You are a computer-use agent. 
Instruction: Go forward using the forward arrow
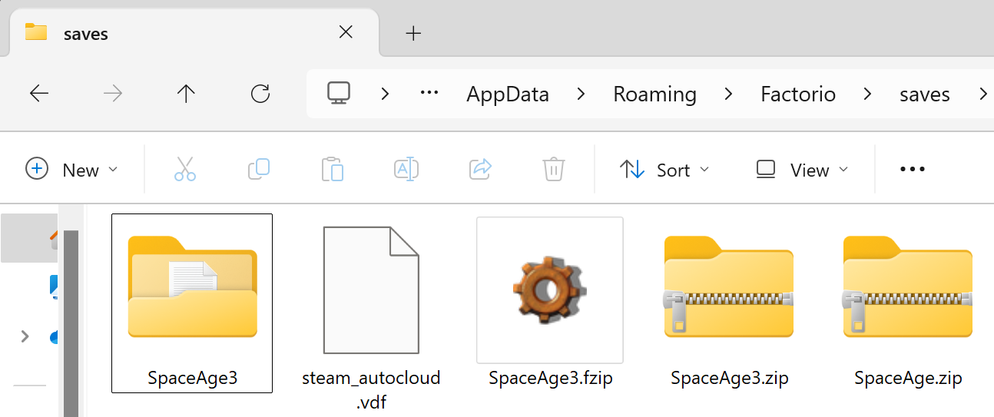coord(112,94)
